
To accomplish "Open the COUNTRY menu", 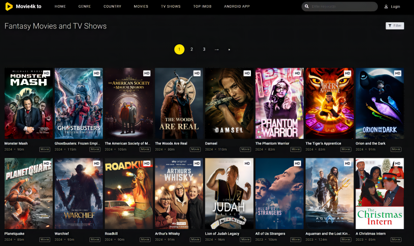I will point(112,6).
